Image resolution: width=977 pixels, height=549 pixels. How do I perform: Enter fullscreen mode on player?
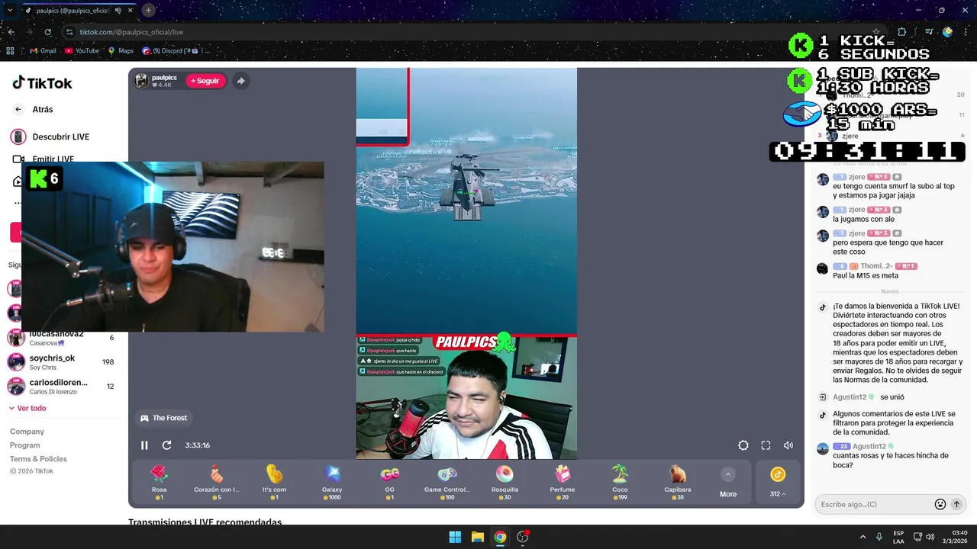click(x=766, y=445)
